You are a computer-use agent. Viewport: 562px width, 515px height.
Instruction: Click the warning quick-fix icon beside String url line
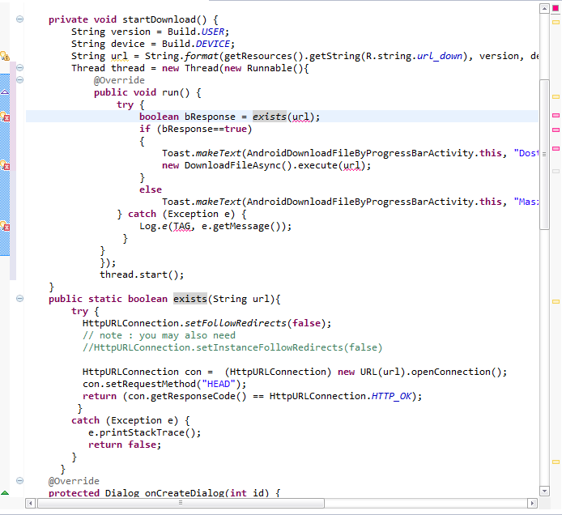click(x=4, y=56)
